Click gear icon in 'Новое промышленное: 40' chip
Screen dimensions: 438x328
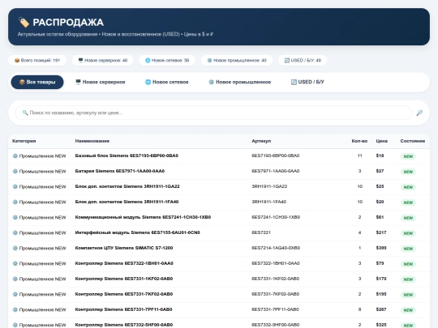click(x=209, y=60)
